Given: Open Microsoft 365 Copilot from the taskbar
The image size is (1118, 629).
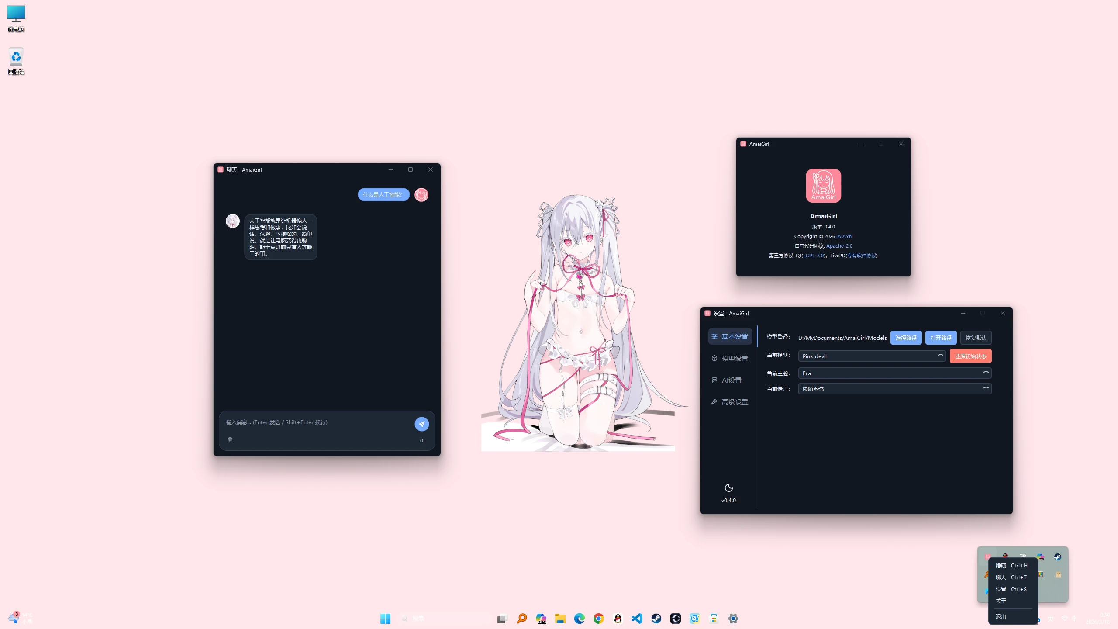Looking at the screenshot, I should [x=541, y=619].
